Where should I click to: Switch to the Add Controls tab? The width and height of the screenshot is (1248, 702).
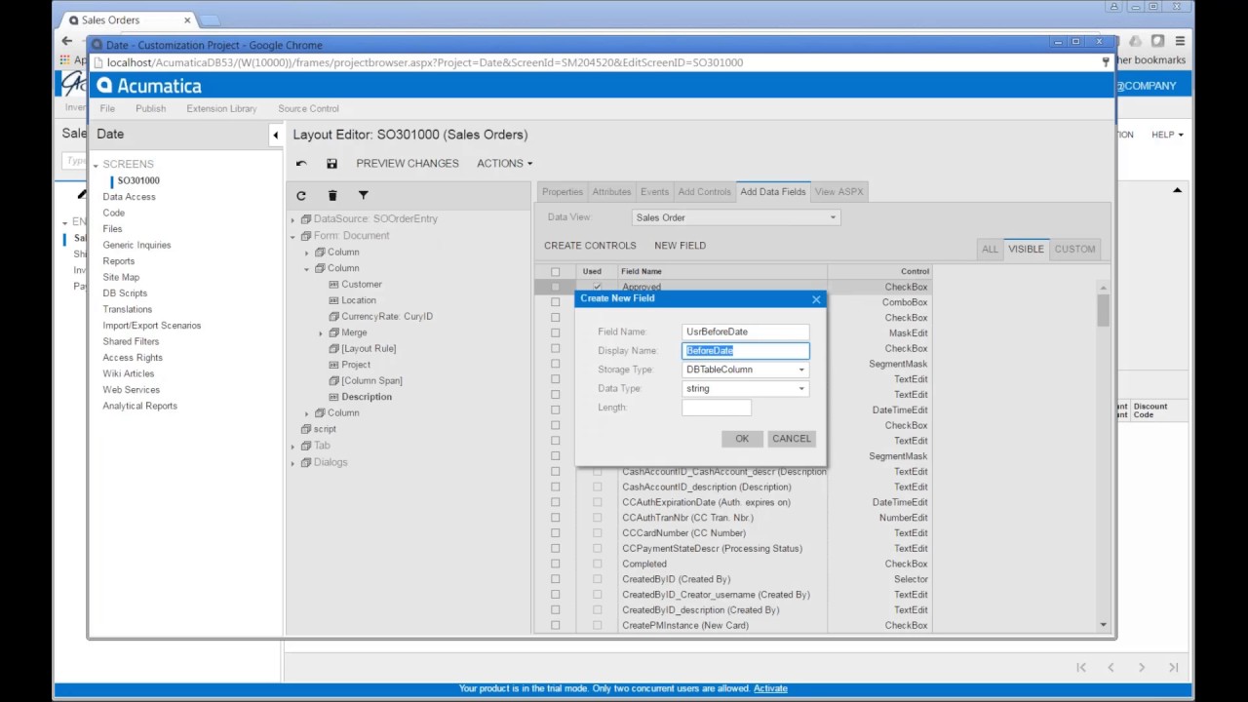(704, 192)
